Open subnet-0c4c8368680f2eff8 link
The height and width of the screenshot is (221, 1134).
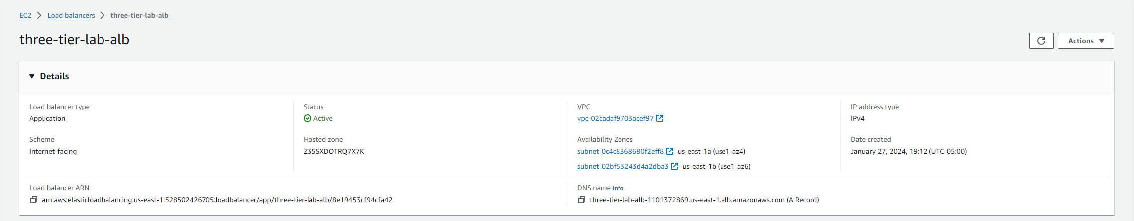(x=620, y=151)
